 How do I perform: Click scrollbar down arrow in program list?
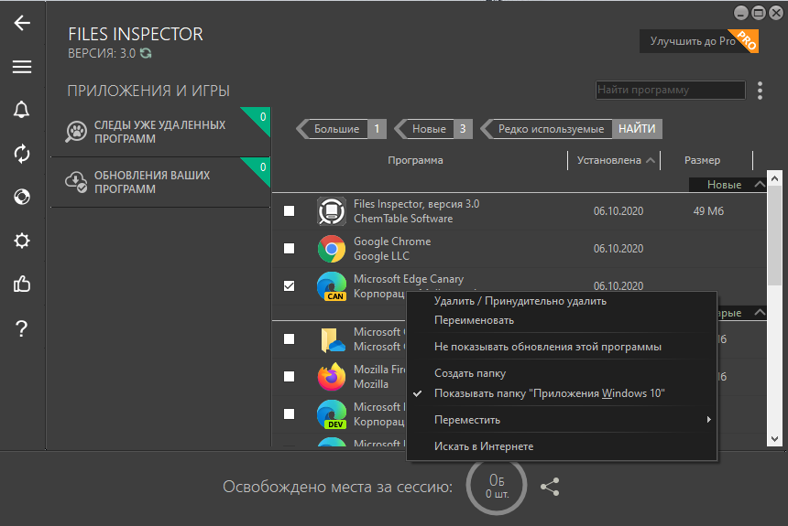pyautogui.click(x=774, y=439)
